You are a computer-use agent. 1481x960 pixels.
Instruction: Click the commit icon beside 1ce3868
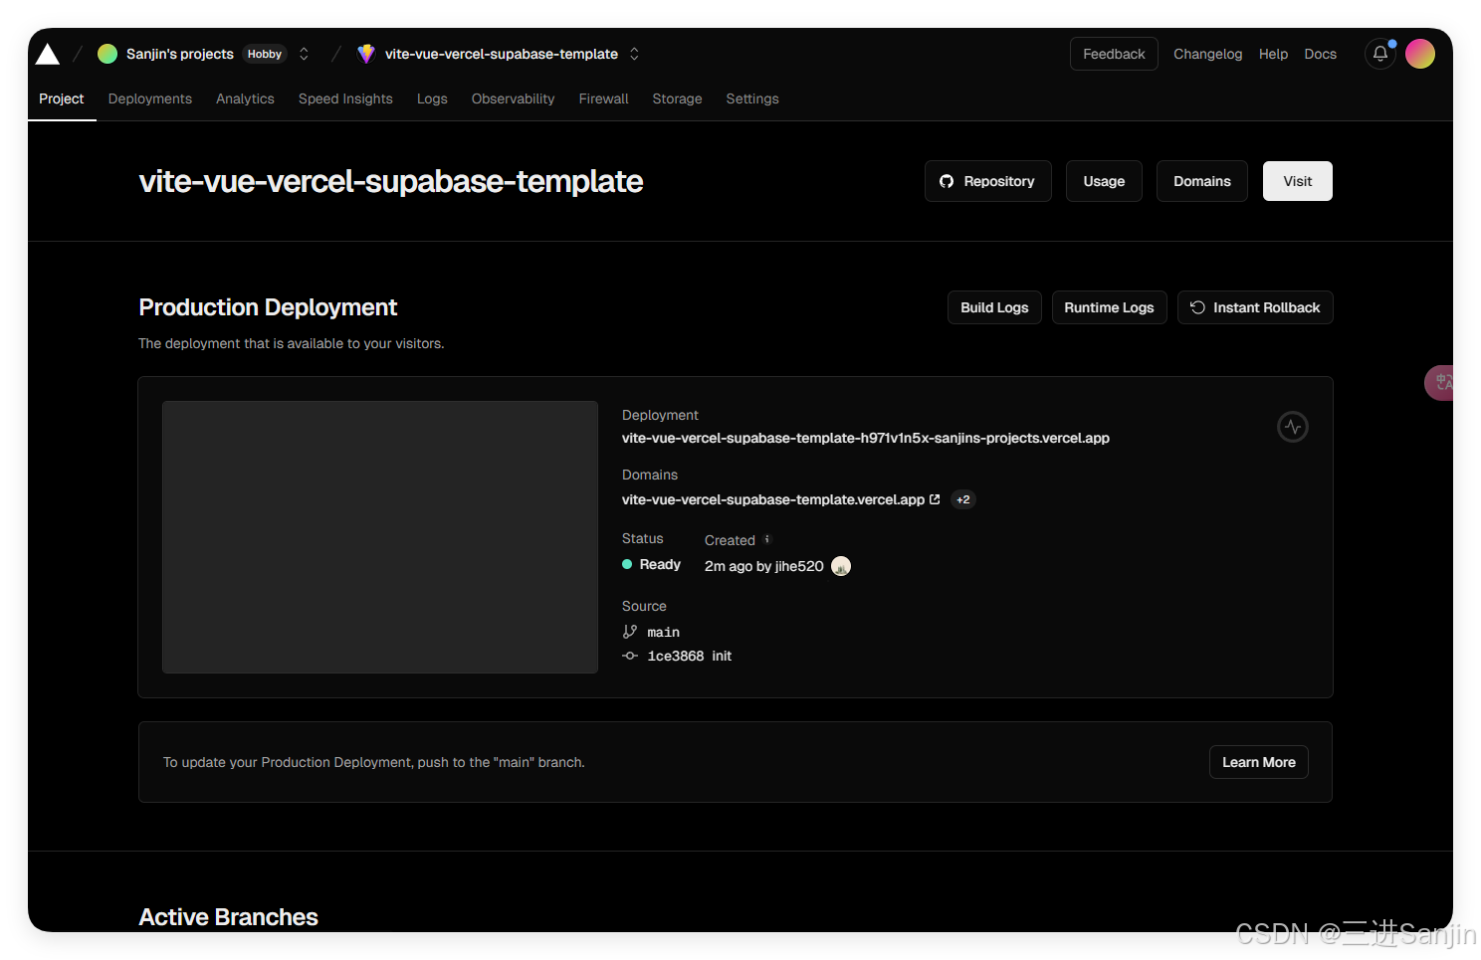tap(630, 656)
